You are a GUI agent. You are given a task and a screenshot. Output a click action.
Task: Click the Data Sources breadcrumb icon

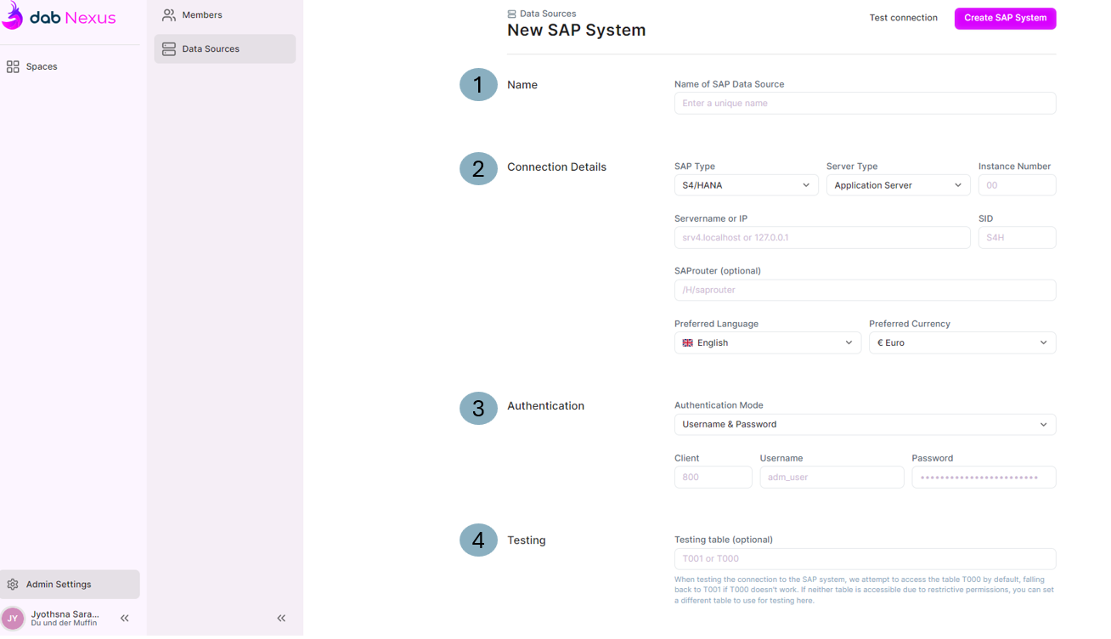click(x=511, y=14)
